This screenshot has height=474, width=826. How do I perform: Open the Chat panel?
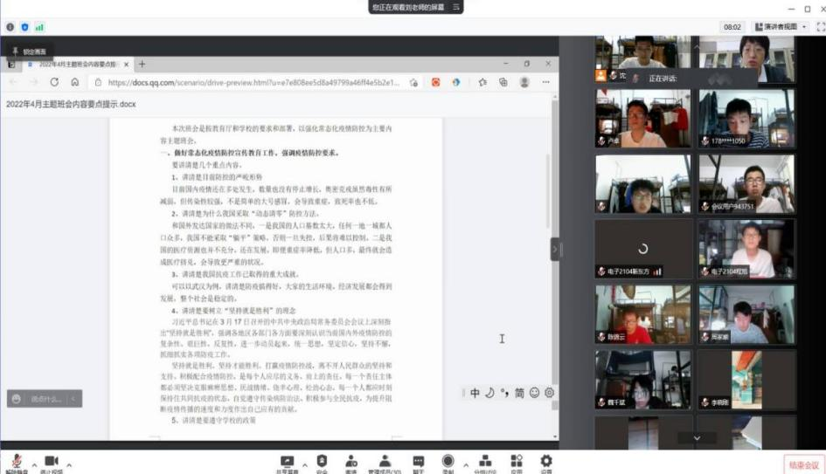(x=418, y=462)
